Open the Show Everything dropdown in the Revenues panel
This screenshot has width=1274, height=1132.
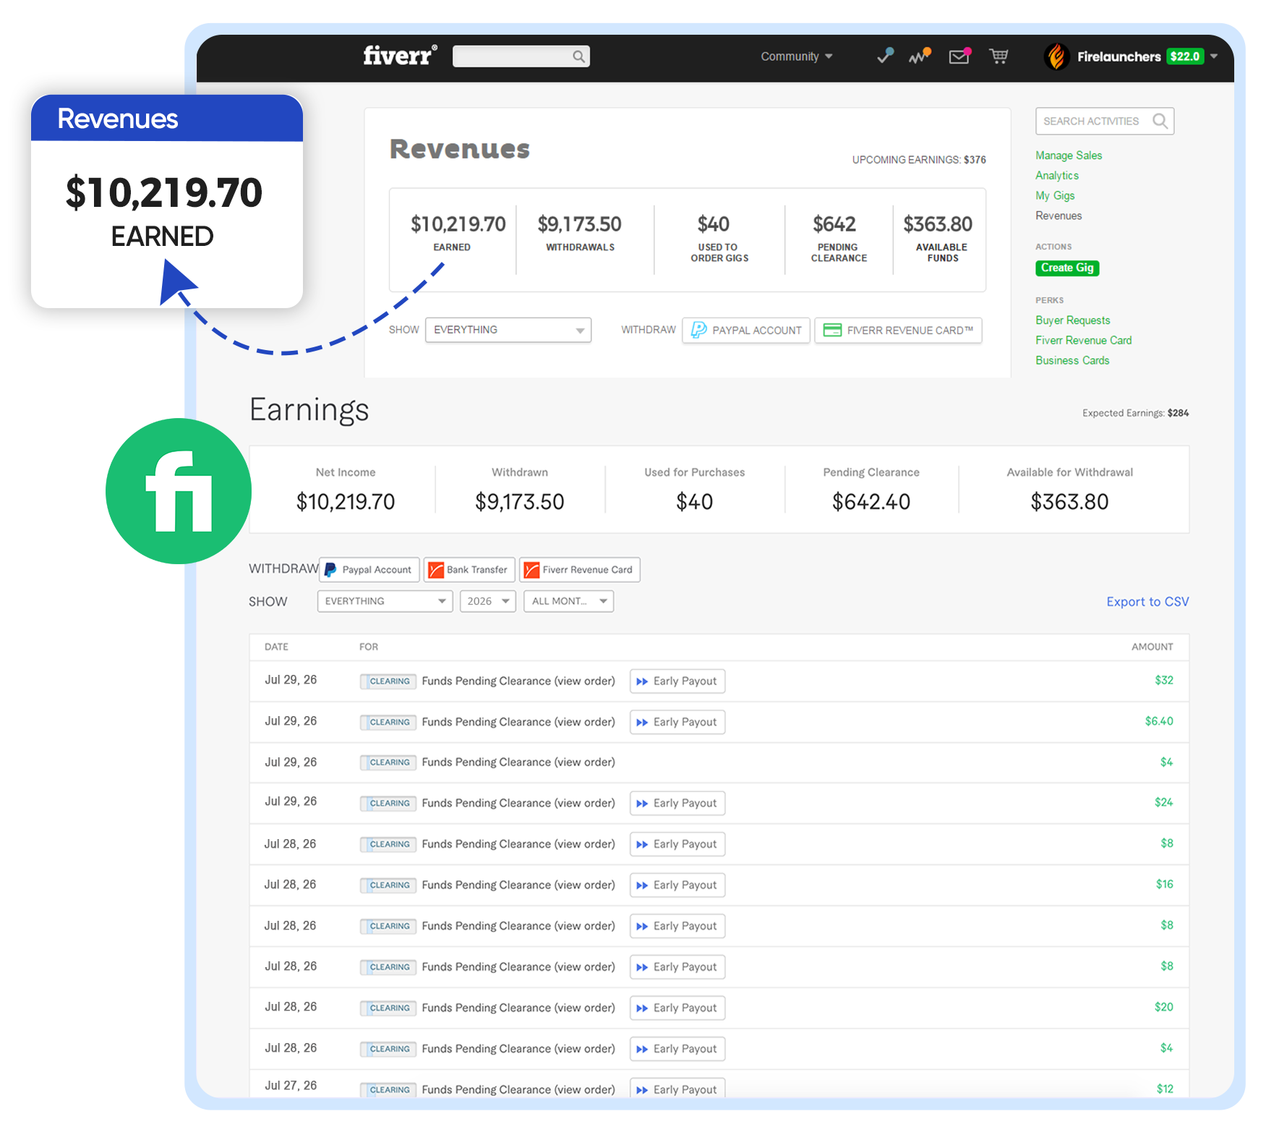tap(508, 330)
